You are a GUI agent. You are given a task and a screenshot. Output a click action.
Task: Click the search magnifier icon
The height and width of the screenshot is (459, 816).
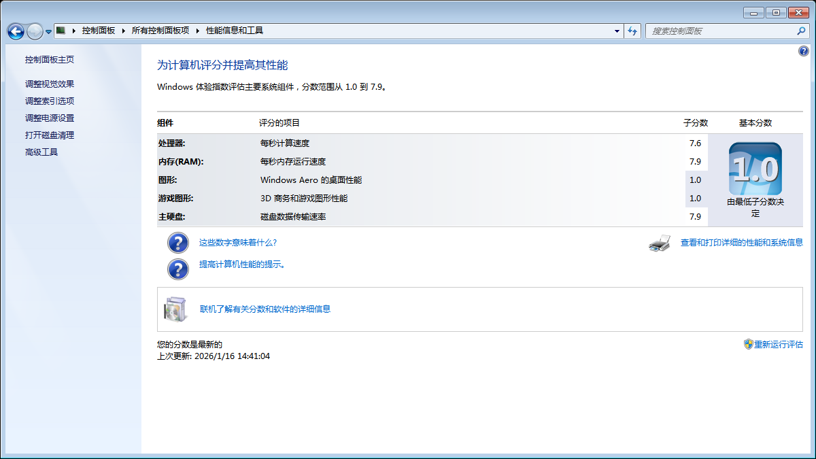click(801, 31)
